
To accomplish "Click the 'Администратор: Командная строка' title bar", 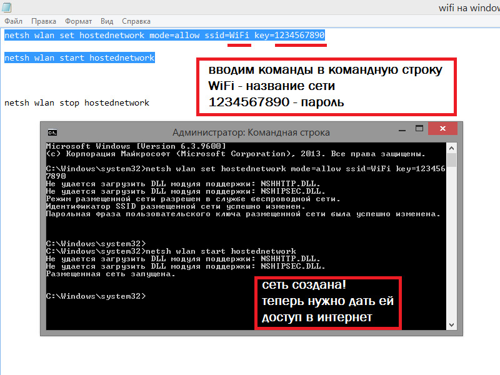I will [x=251, y=132].
